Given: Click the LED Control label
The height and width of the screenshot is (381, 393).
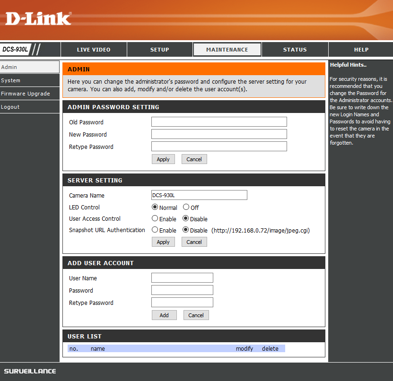Looking at the screenshot, I should 84,208.
